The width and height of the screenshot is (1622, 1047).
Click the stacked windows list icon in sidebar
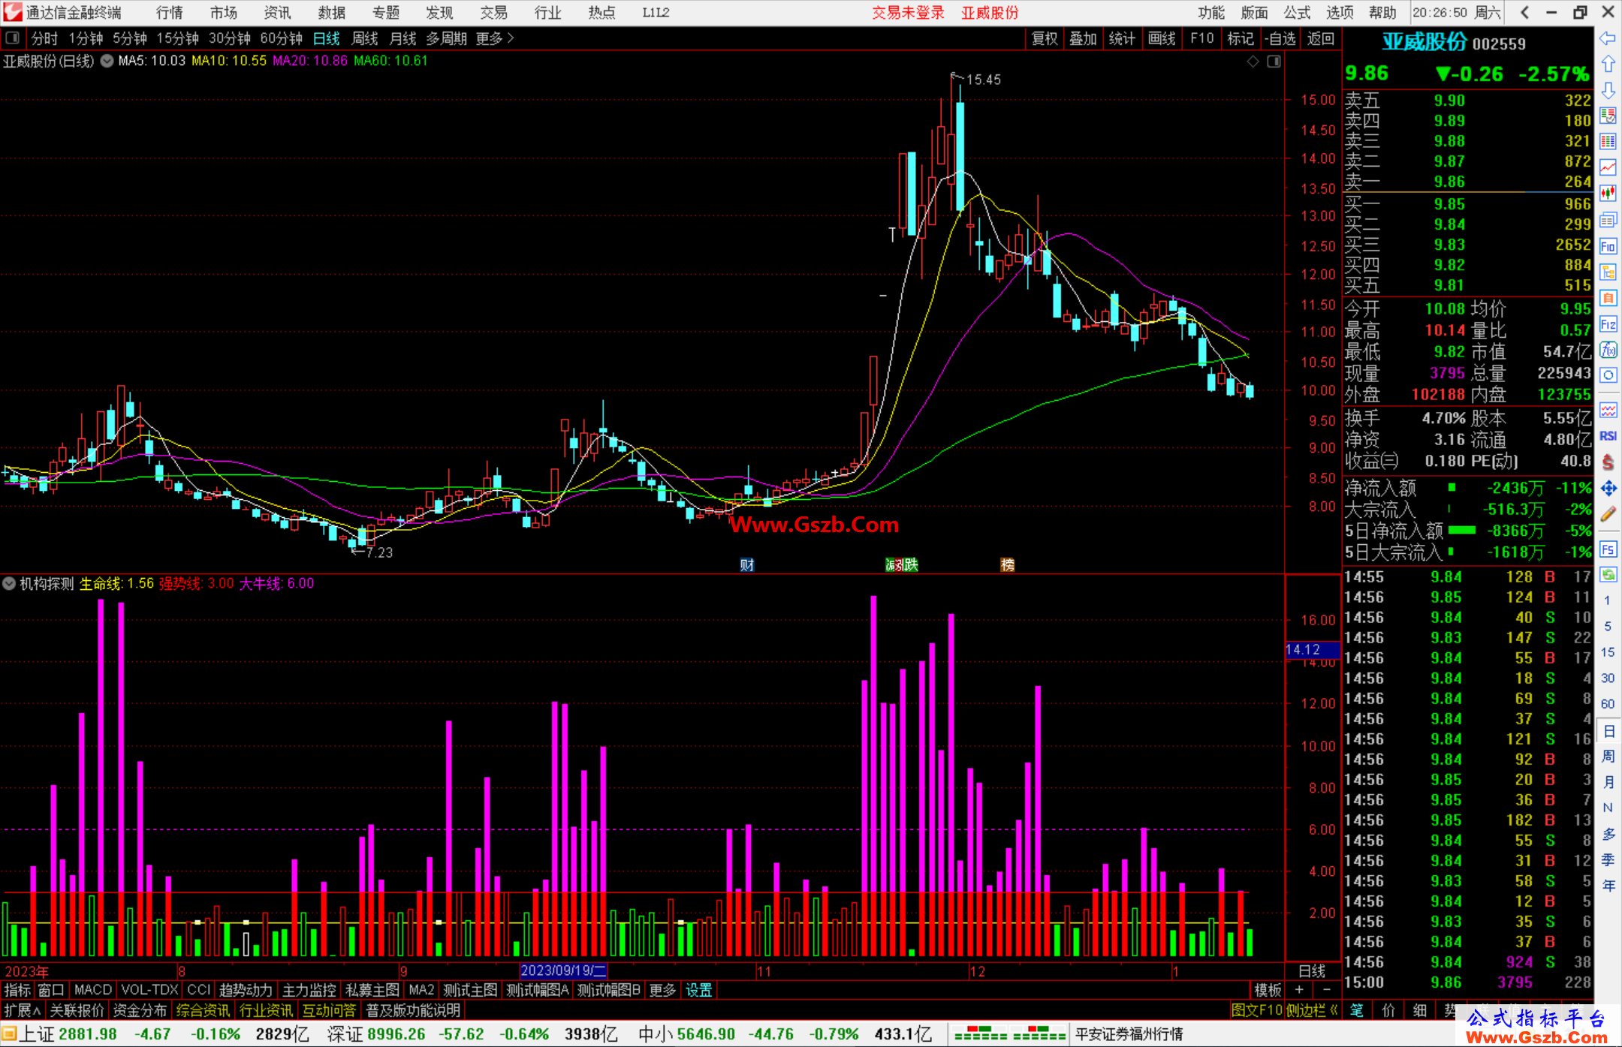point(1608,220)
